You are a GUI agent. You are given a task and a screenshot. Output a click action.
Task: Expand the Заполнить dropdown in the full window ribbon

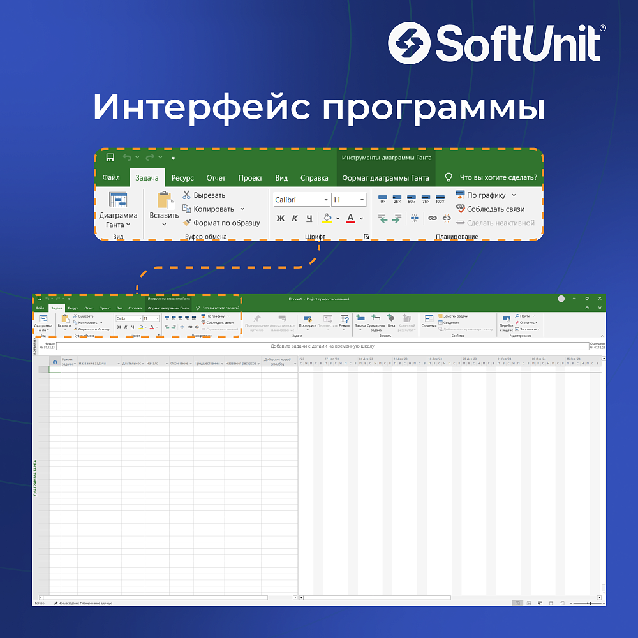click(x=538, y=329)
